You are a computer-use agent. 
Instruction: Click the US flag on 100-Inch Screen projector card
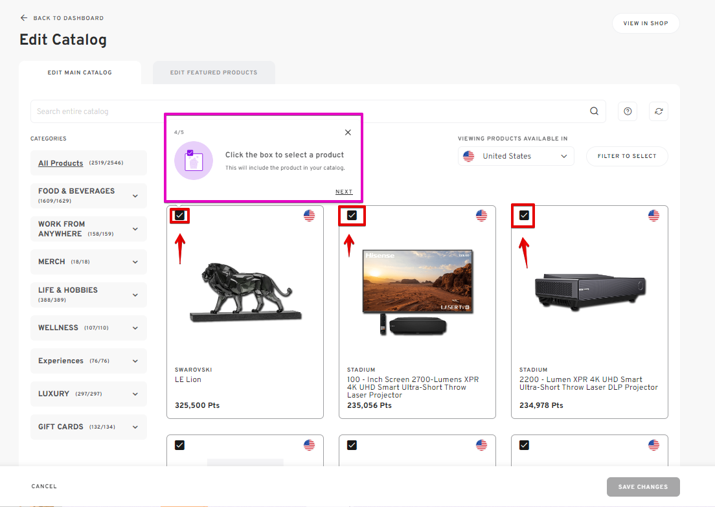(x=482, y=215)
